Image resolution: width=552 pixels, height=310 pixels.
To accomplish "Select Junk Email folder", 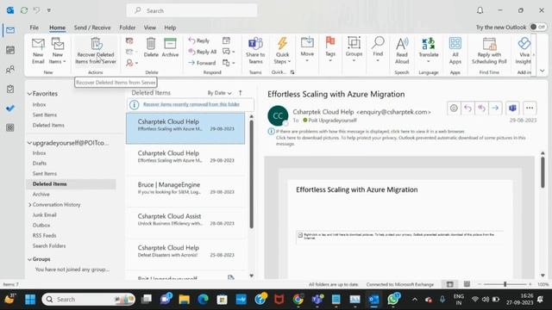I will click(x=44, y=214).
